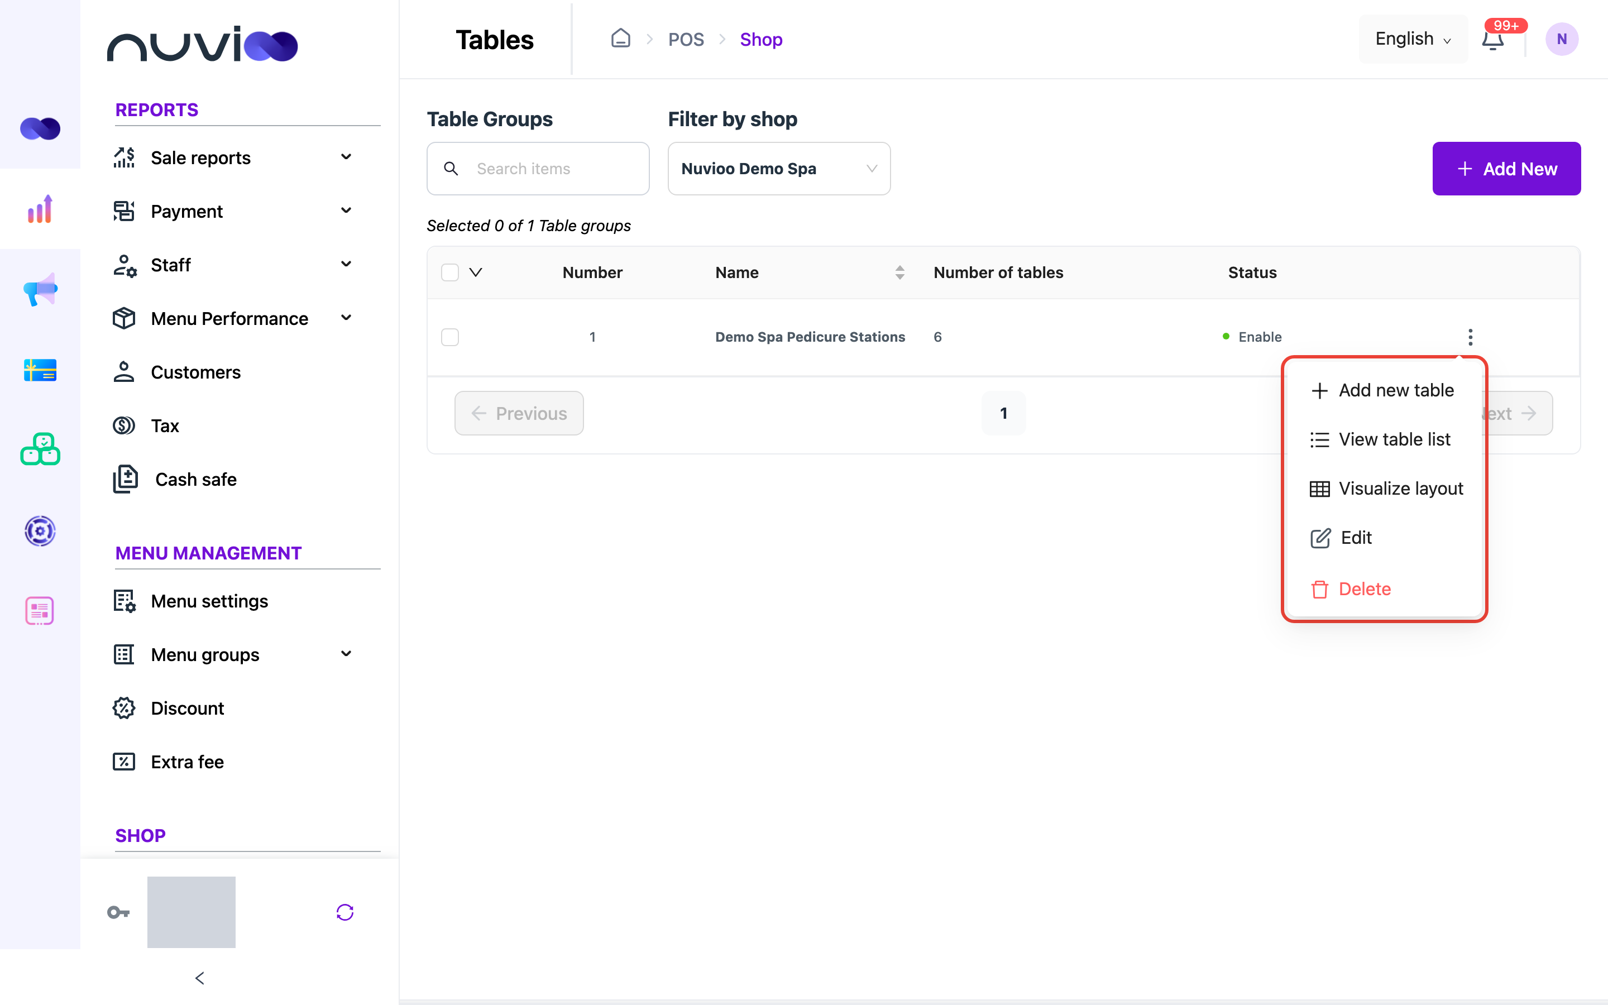Sort table by Name column arrows
This screenshot has width=1608, height=1005.
point(899,272)
